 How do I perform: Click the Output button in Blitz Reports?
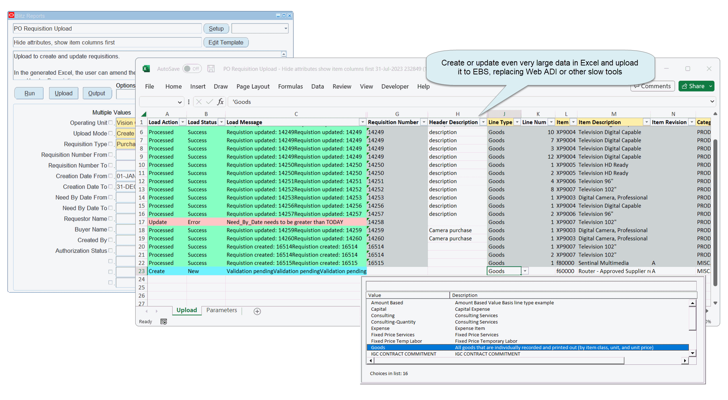96,93
